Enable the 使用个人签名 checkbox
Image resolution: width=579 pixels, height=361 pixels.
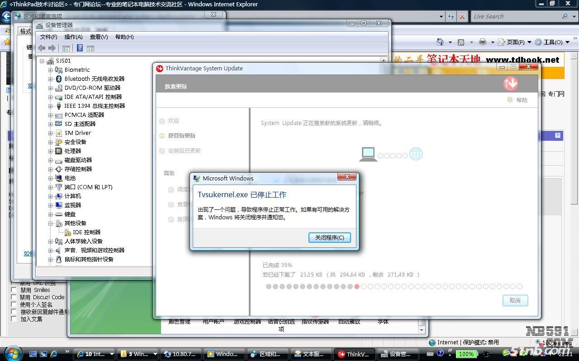pyautogui.click(x=14, y=305)
